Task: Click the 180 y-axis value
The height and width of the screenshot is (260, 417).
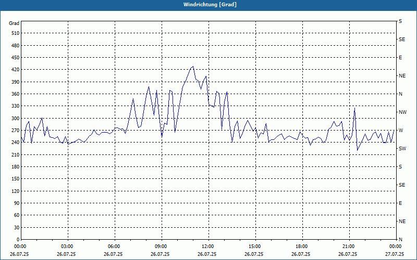Action: click(16, 166)
